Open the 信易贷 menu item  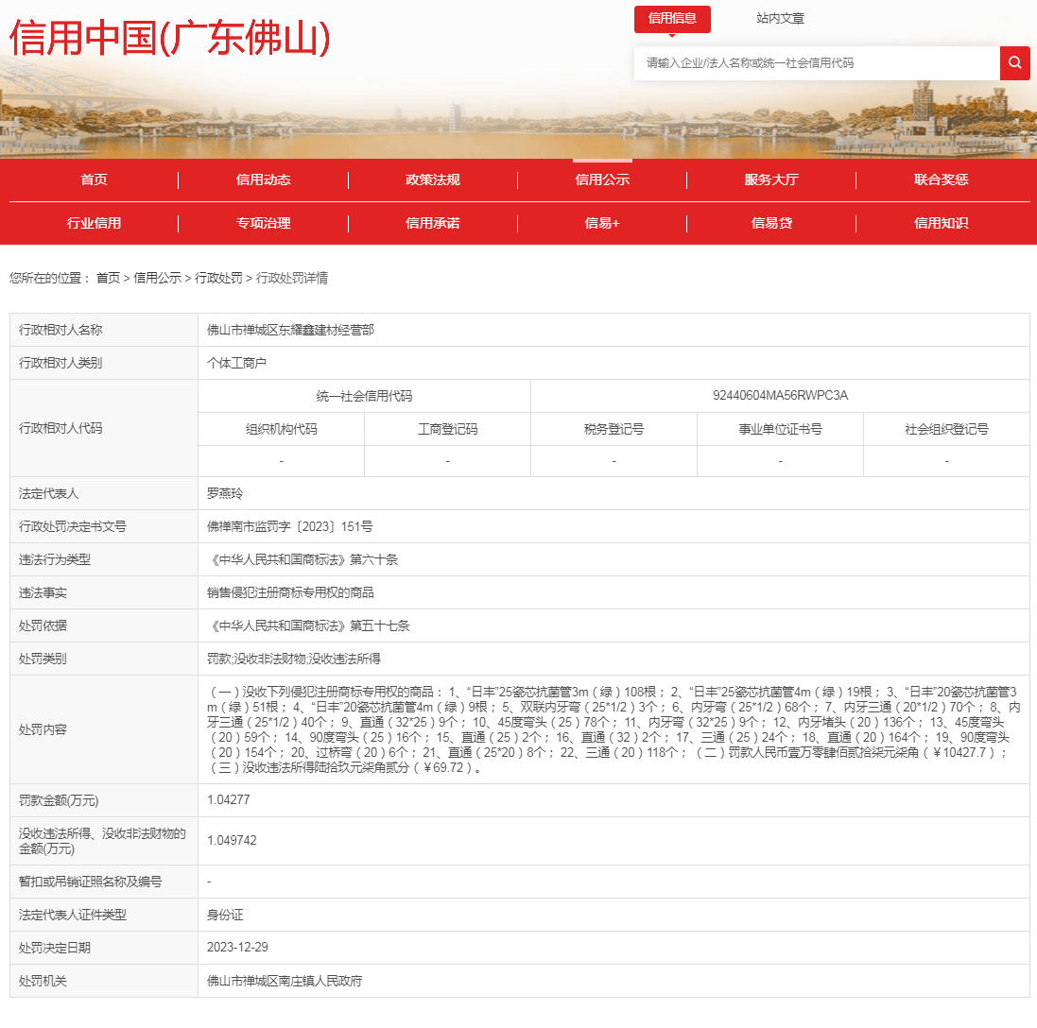(771, 223)
